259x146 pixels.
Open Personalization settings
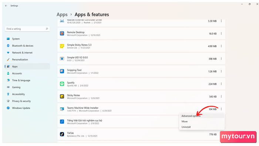27,60
